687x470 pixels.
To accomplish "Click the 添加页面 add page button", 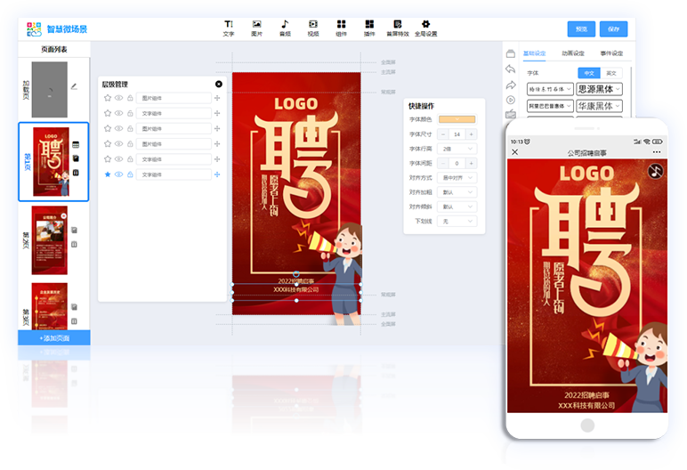I will pos(53,339).
